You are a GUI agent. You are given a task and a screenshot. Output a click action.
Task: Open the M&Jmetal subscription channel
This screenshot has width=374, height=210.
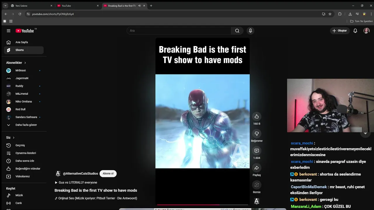(24, 94)
